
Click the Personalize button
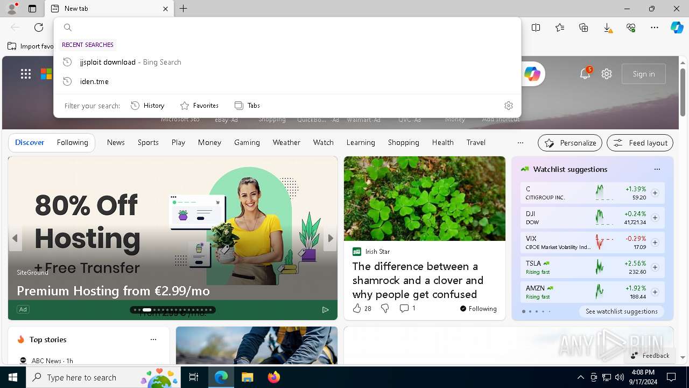570,143
